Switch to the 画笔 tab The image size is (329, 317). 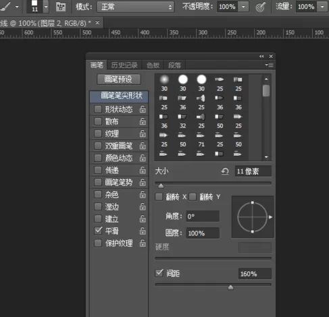[x=97, y=65]
